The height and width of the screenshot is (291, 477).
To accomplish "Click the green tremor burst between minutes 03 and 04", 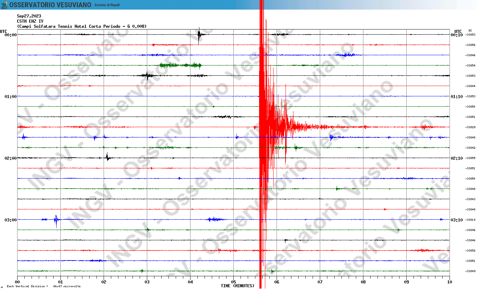I will point(180,65).
